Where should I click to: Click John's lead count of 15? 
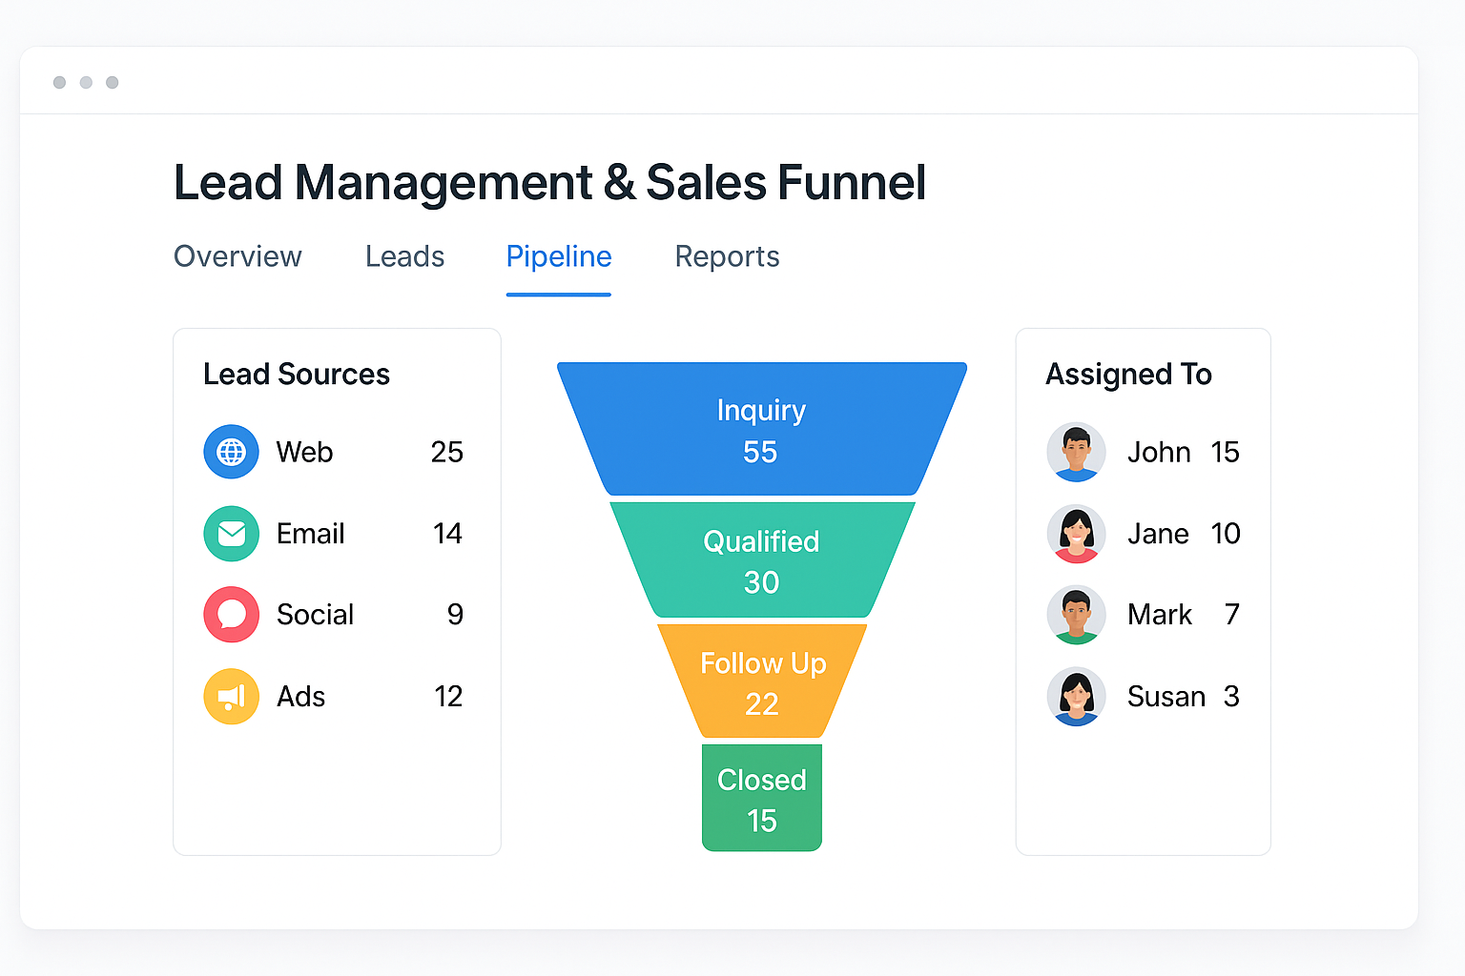(x=1226, y=452)
